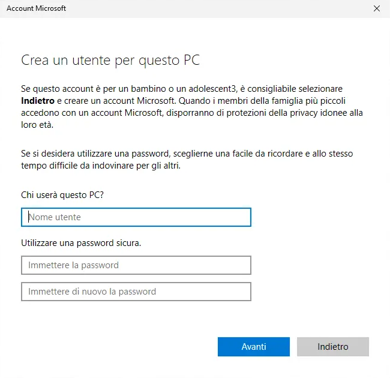Focus the Immettere la password field
390x378 pixels.
tap(136, 265)
